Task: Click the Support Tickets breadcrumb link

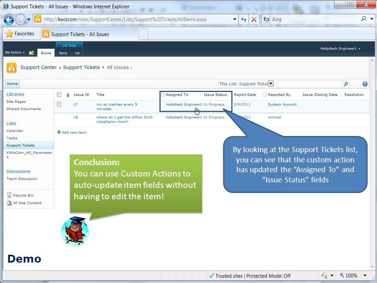Action: 81,67
